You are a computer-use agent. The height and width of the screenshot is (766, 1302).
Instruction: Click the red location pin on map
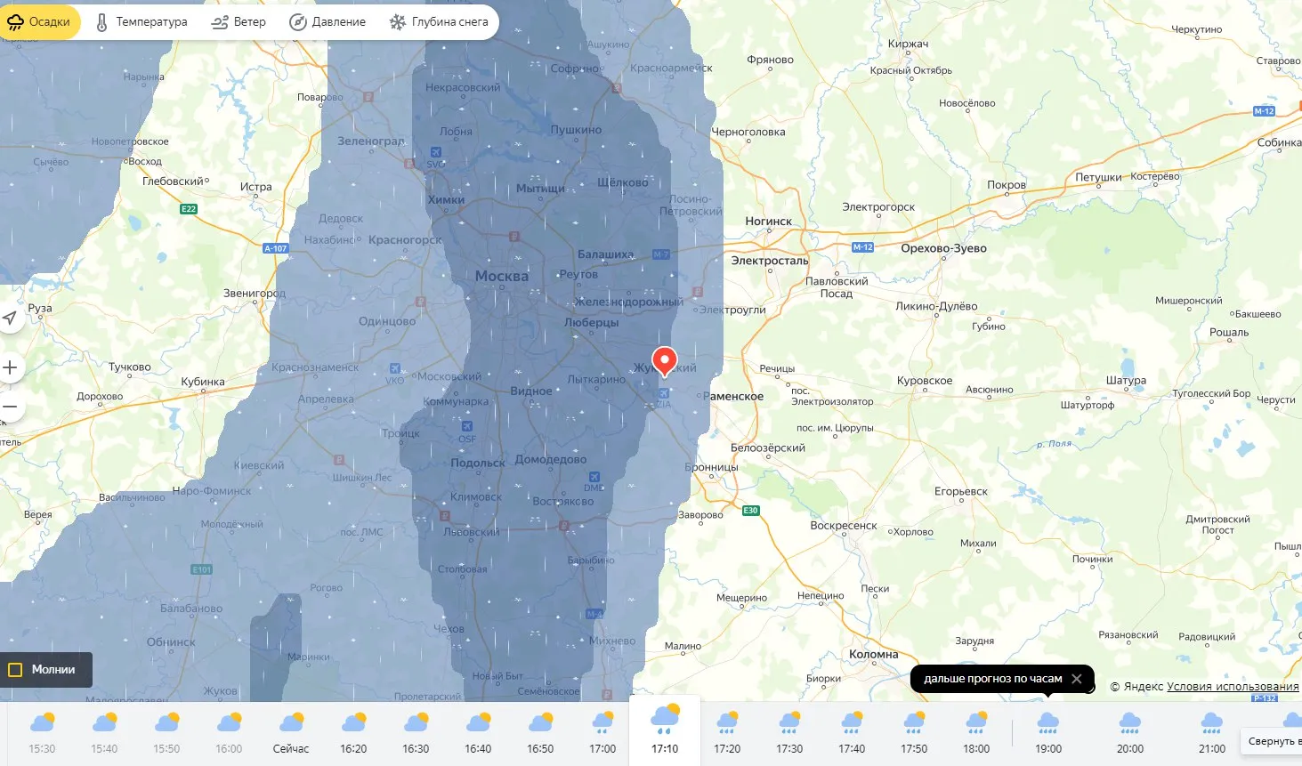[x=664, y=360]
